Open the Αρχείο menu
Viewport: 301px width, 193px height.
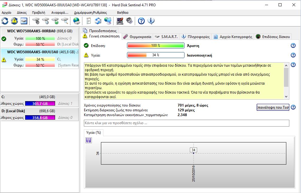tap(6, 13)
